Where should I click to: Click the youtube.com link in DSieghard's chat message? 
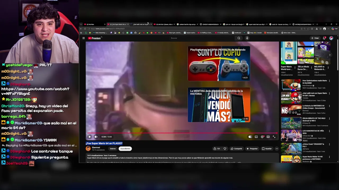[x=35, y=91]
